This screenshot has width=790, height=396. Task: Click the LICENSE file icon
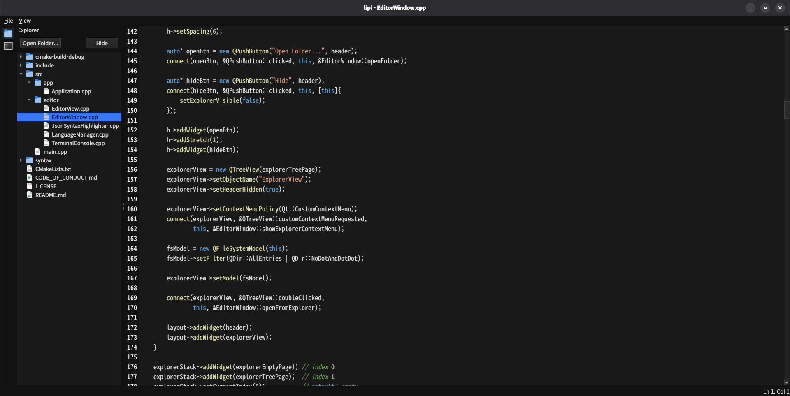tap(30, 186)
